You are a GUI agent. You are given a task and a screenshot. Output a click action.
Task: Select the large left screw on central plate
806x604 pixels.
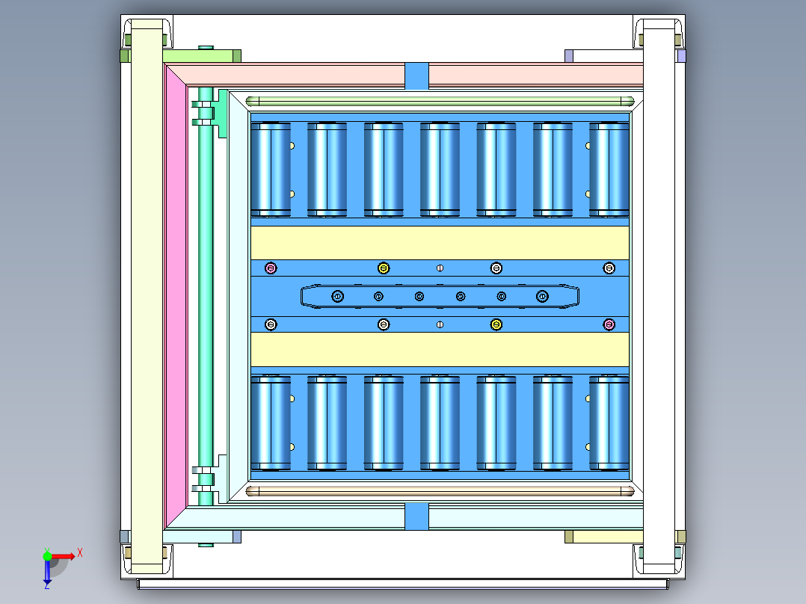click(337, 296)
